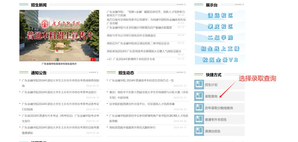The height and width of the screenshot is (142, 298).
Task: Open 南方日报专访我校党委书记李建军 article
Action: (x=146, y=21)
